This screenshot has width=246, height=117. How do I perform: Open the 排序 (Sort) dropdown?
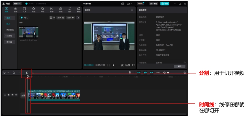click(61, 17)
